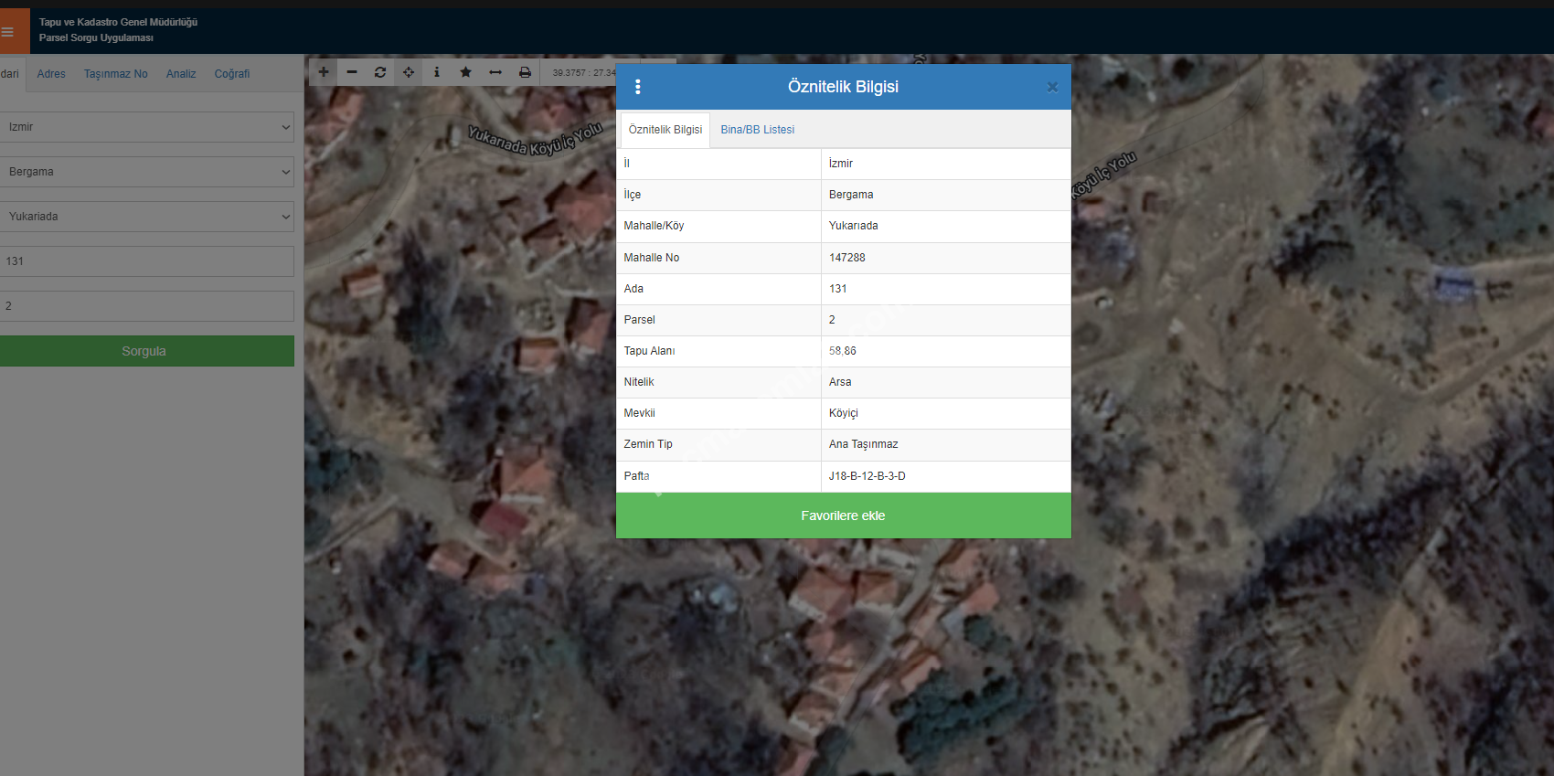Open the Taşınmaz No tab
Viewport: 1554px width, 776px height.
pyautogui.click(x=116, y=74)
